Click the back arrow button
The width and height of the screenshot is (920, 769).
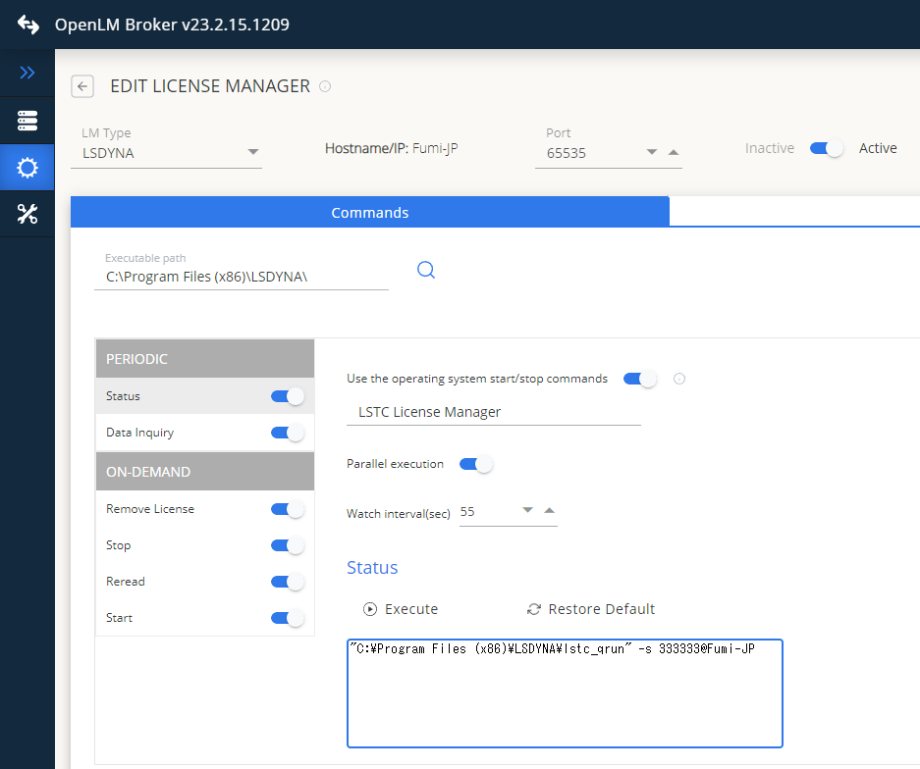click(x=82, y=86)
